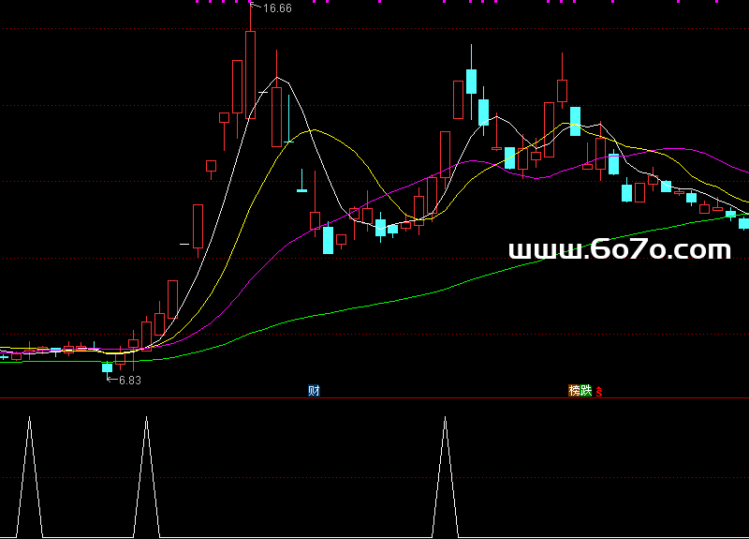749x539 pixels.
Task: Click the green 跌 drop marker
Action: tap(586, 391)
